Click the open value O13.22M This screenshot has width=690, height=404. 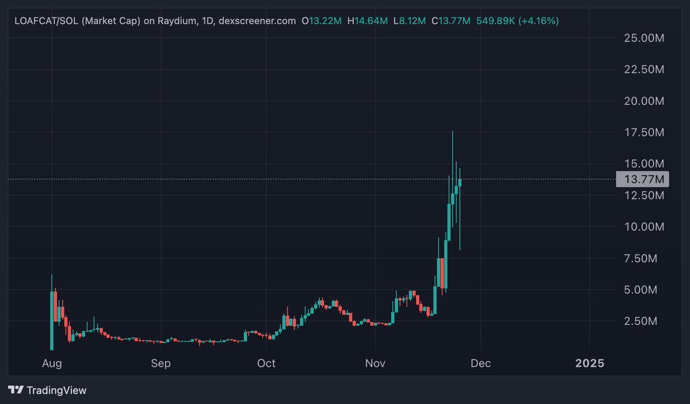[321, 21]
